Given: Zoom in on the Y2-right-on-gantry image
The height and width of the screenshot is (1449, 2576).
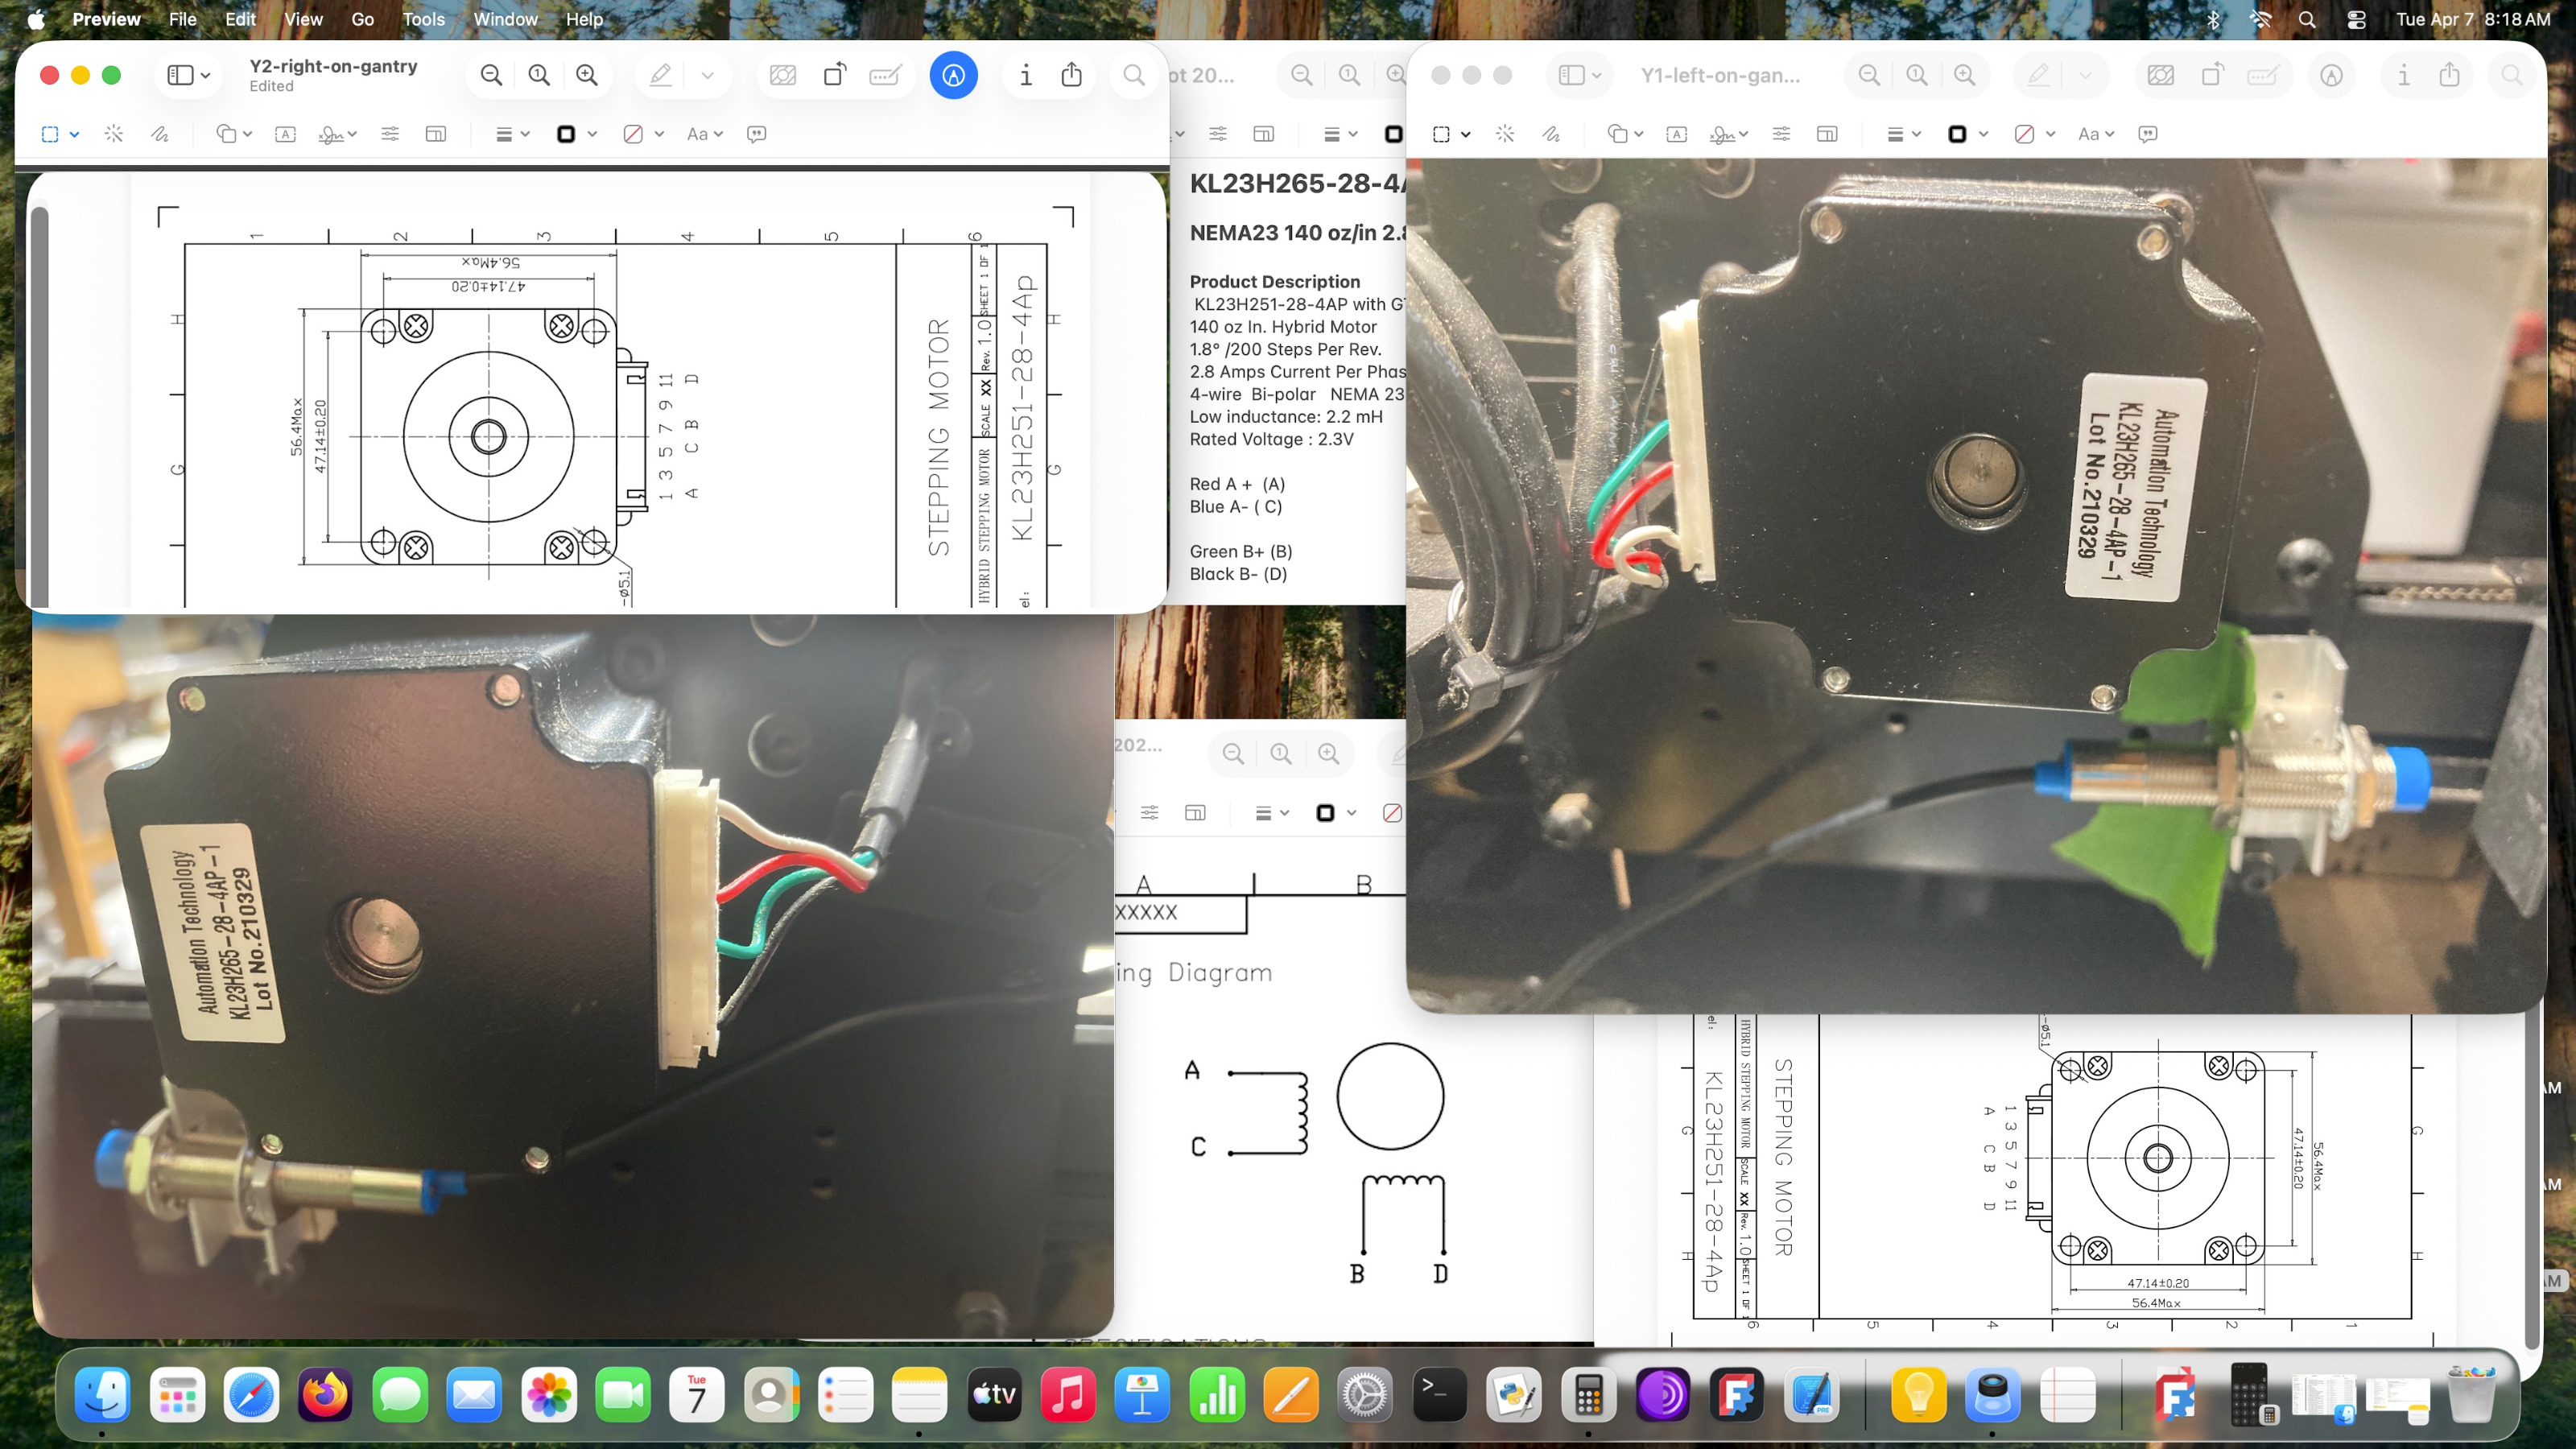Looking at the screenshot, I should tap(587, 75).
